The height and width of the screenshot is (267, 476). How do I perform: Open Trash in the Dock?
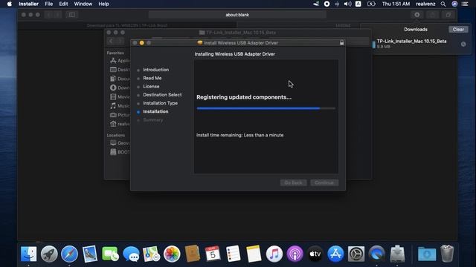pyautogui.click(x=447, y=254)
